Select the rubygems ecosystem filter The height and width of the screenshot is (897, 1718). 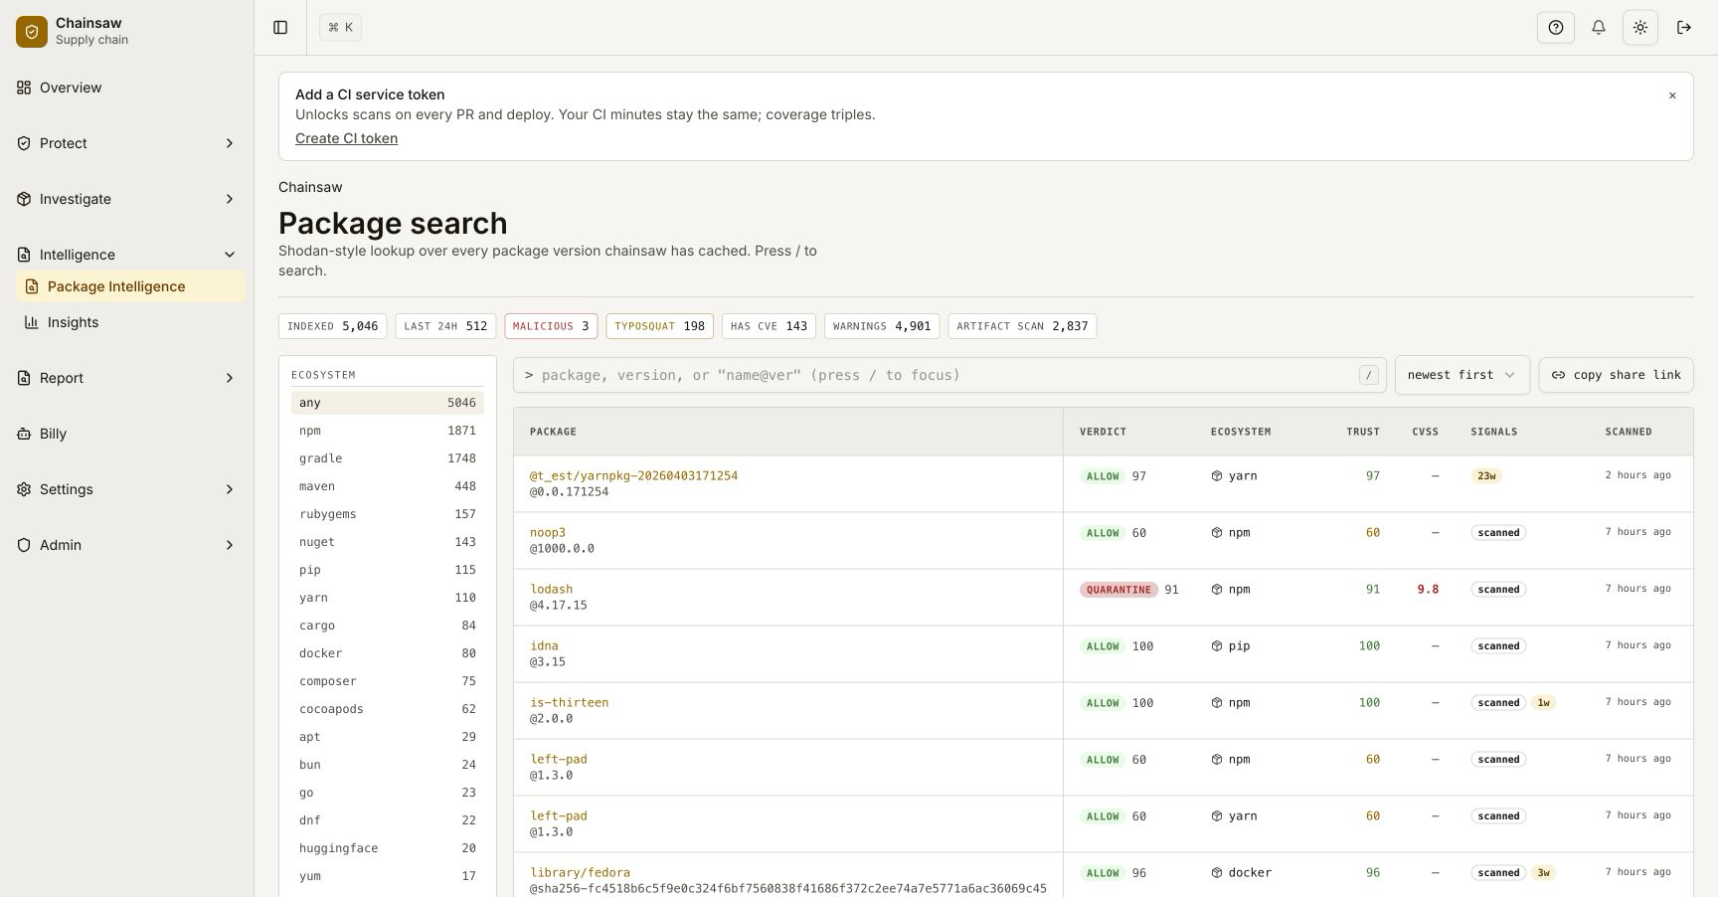(388, 514)
